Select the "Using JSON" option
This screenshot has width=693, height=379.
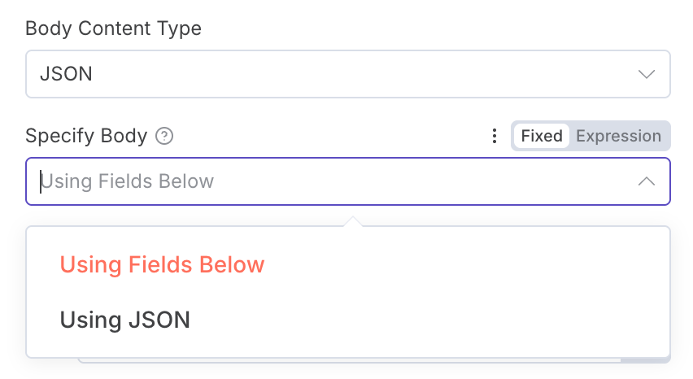(124, 320)
